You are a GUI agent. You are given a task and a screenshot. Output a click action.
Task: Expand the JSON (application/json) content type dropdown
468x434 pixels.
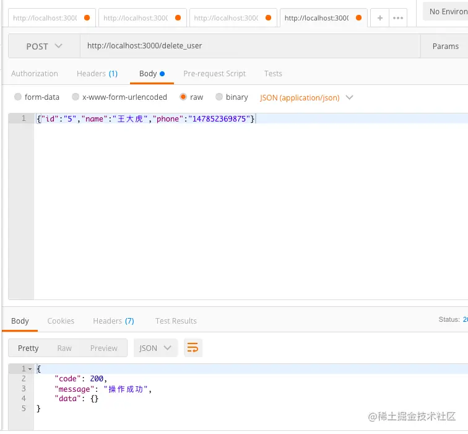[x=306, y=98]
